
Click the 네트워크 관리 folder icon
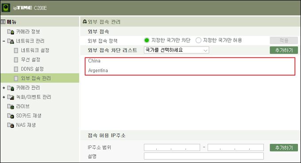(11, 41)
